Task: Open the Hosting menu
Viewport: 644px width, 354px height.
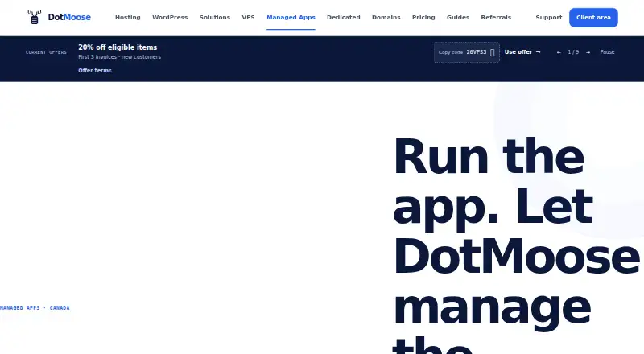Action: [128, 17]
